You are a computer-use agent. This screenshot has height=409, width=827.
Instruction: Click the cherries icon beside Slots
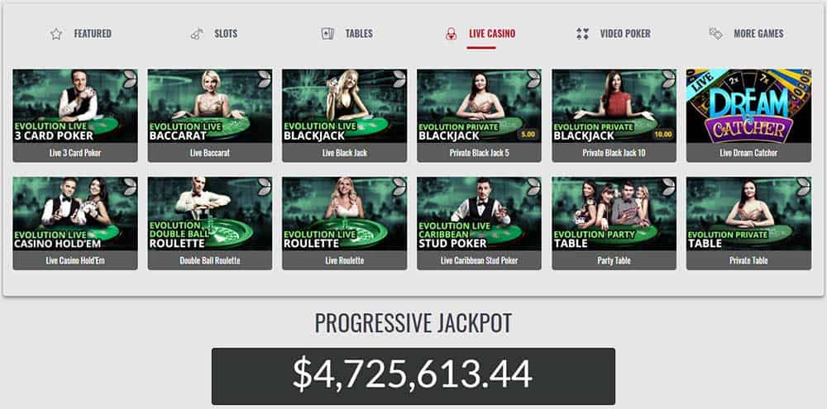(x=196, y=34)
